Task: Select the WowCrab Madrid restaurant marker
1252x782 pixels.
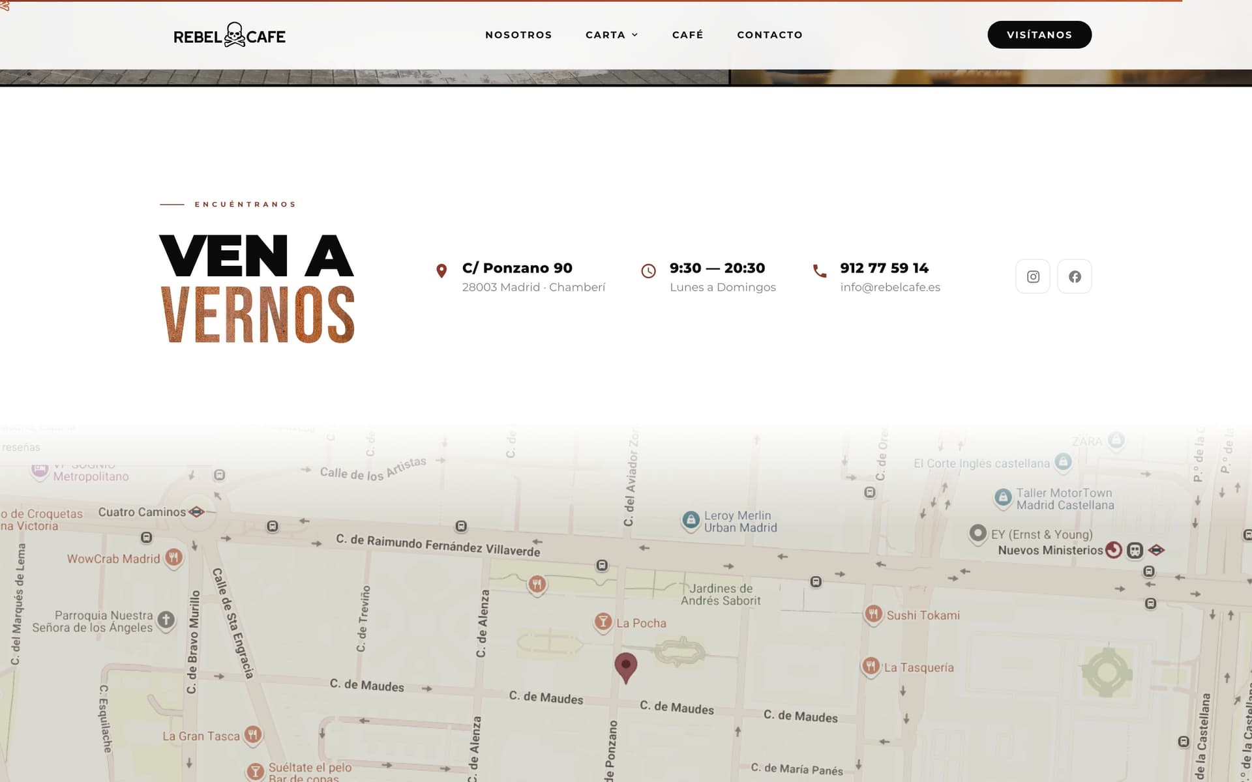Action: coord(173,558)
